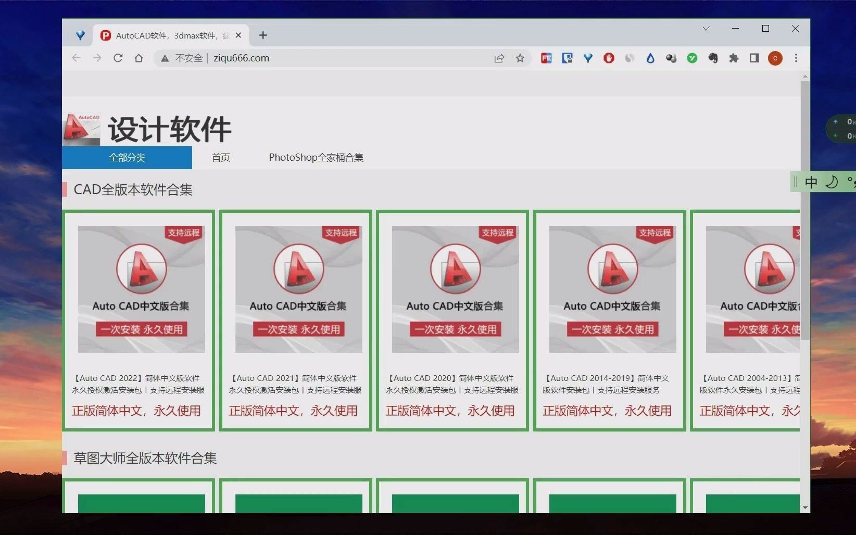
Task: Click the Auto CAD 2022 product thumbnail
Action: 142,289
